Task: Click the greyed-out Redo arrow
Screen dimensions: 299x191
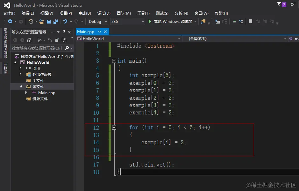Action: (76, 22)
